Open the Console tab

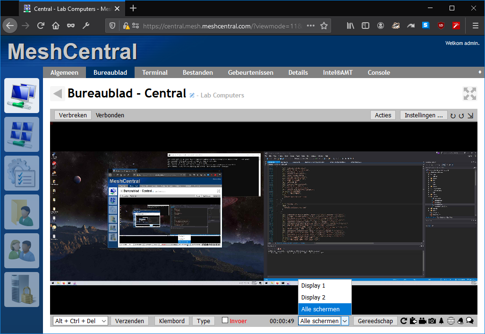379,72
